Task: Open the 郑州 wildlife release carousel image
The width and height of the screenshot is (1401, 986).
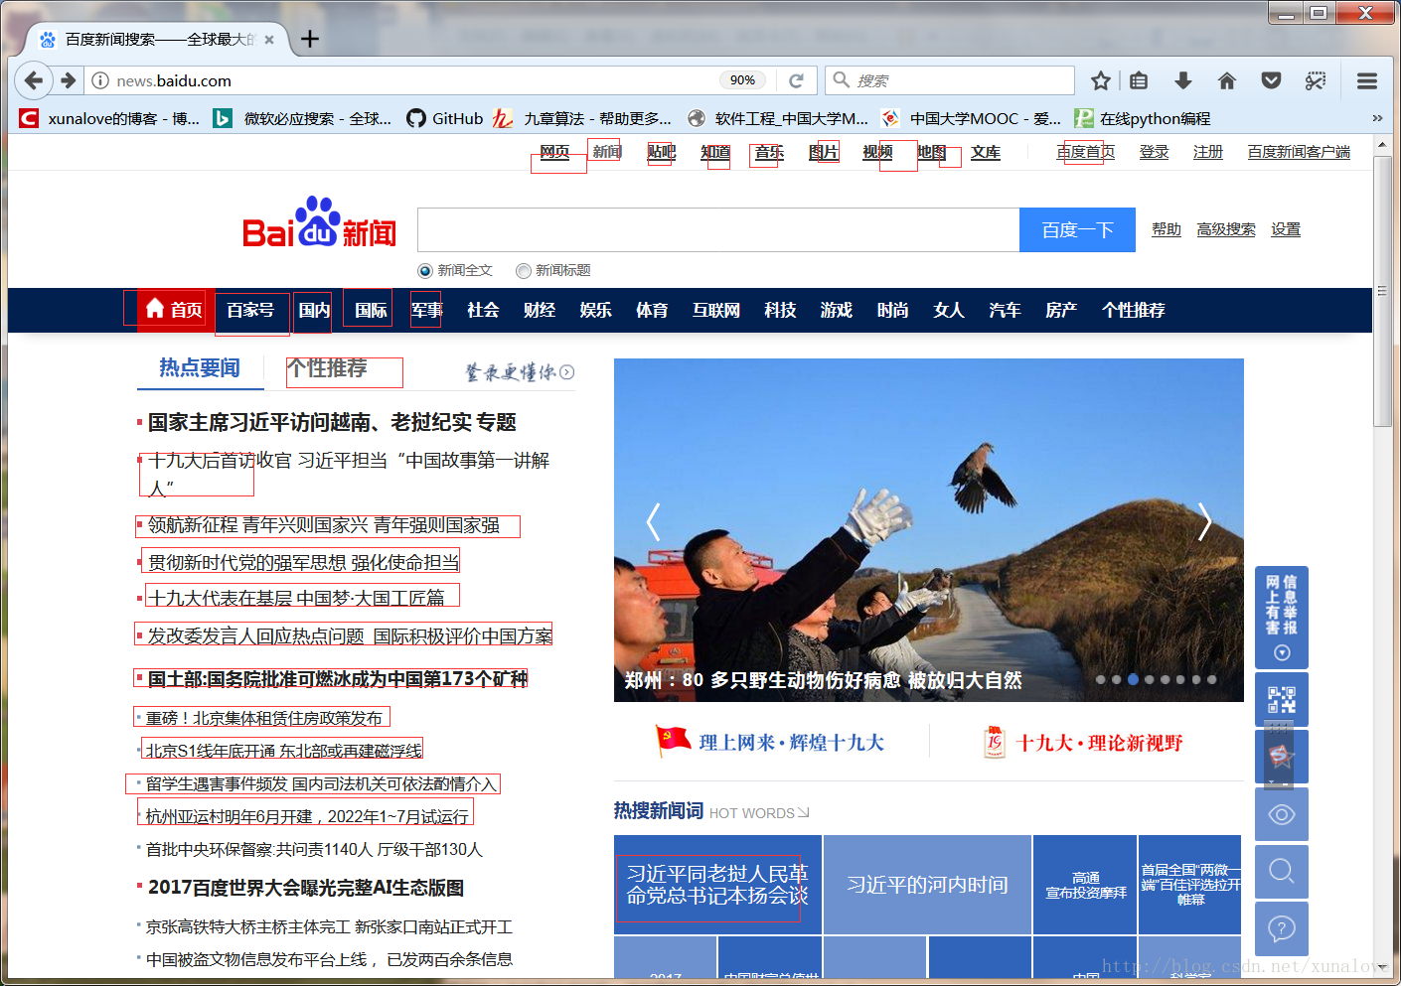Action: pyautogui.click(x=929, y=529)
